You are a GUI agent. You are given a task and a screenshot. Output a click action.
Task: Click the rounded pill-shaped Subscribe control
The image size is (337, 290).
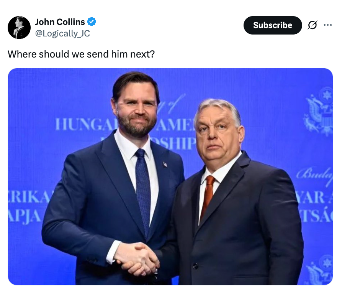pos(273,25)
